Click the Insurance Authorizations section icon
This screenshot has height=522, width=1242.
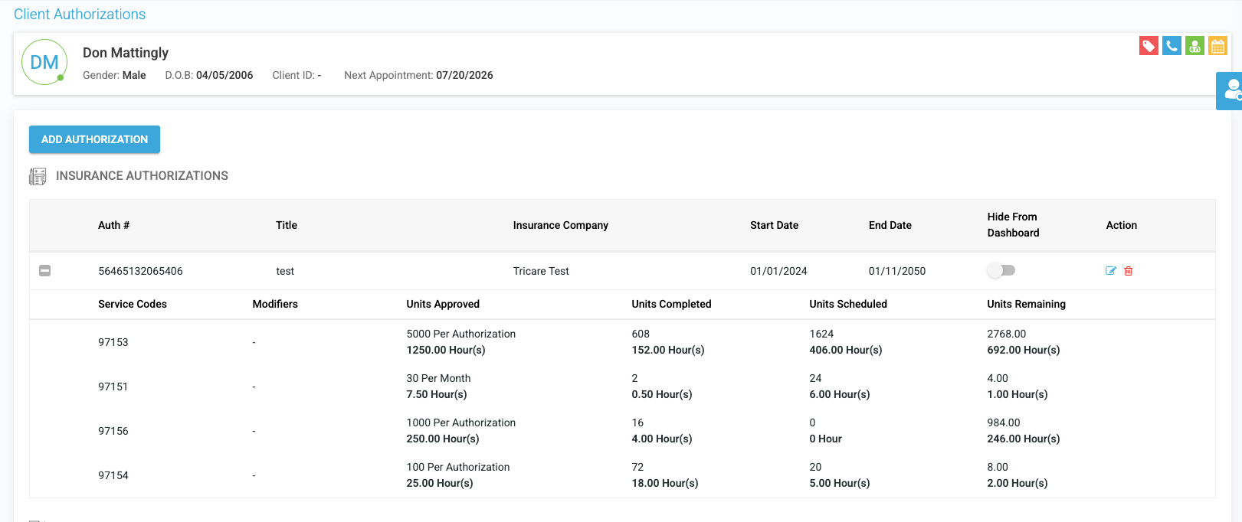tap(38, 176)
